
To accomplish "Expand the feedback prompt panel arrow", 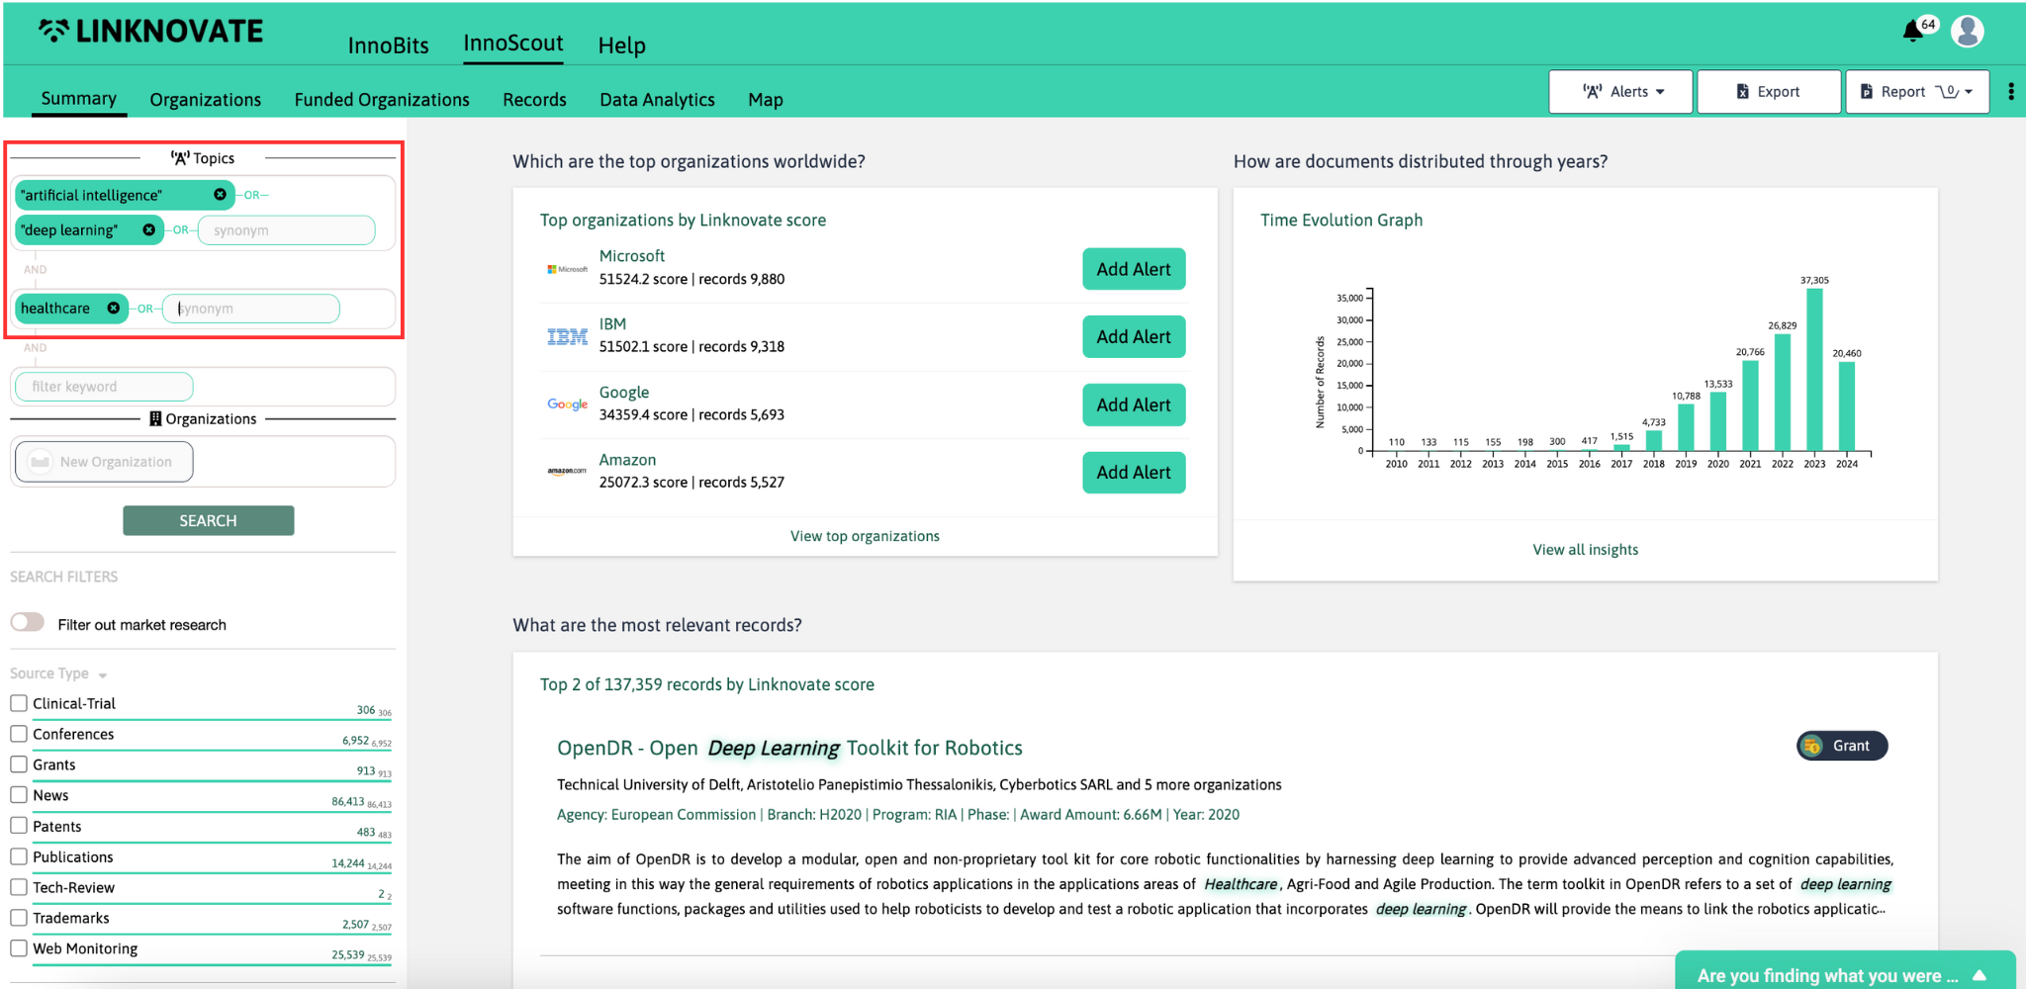I will point(1980,975).
